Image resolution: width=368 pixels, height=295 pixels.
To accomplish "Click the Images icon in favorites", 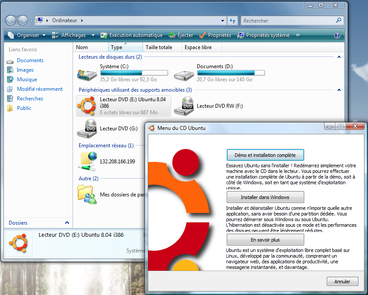I will point(10,70).
